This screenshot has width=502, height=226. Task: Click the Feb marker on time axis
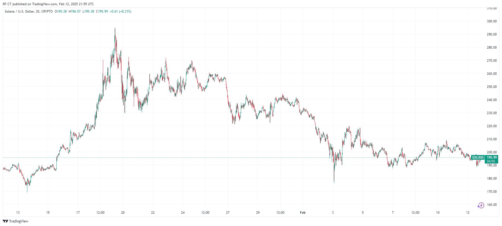[303, 213]
